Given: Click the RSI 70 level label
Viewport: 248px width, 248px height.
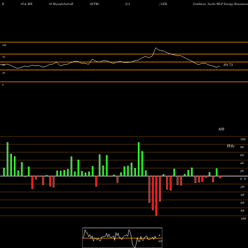Looking at the screenshot, I should click(3, 57).
